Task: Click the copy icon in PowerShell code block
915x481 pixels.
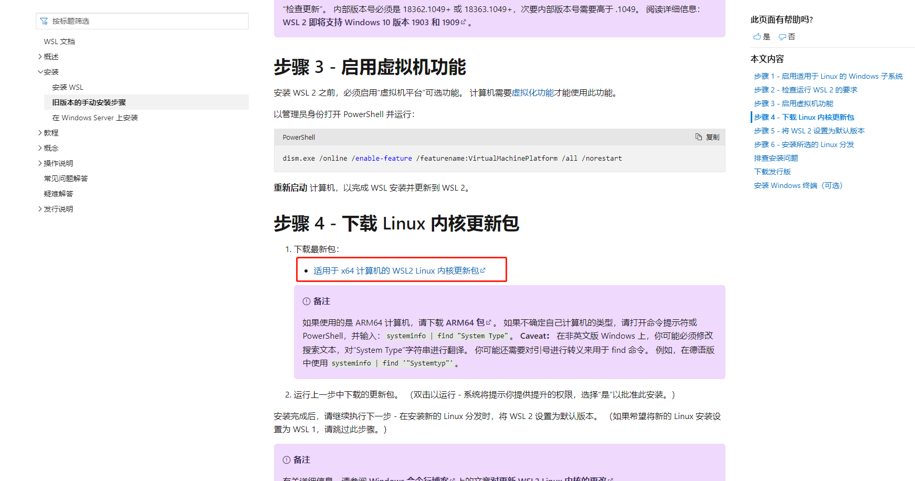Action: point(699,137)
